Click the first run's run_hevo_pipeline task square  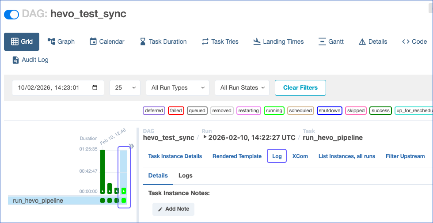103,200
